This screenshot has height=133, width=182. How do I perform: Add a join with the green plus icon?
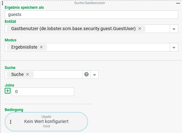click(8, 91)
